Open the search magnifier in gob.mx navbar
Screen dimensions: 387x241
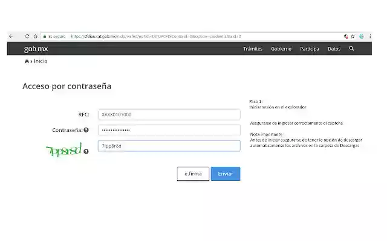351,48
